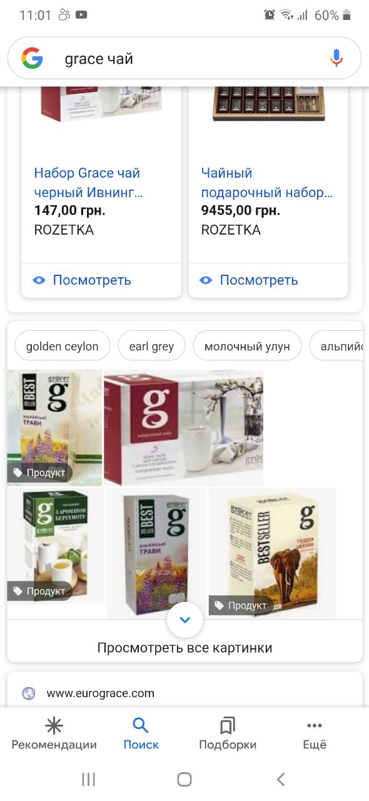Open Просмотреть все картинки
The width and height of the screenshot is (369, 801).
tap(184, 648)
